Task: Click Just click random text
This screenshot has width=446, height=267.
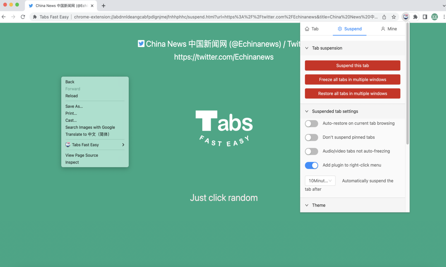Action: 224,198
